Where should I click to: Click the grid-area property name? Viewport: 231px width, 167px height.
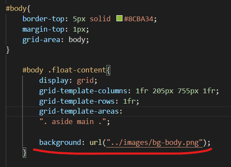point(41,40)
